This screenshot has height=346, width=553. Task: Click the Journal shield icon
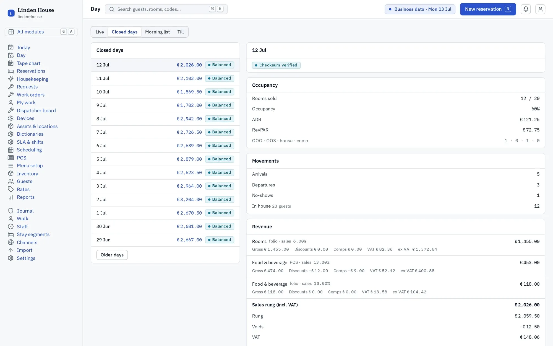11,211
